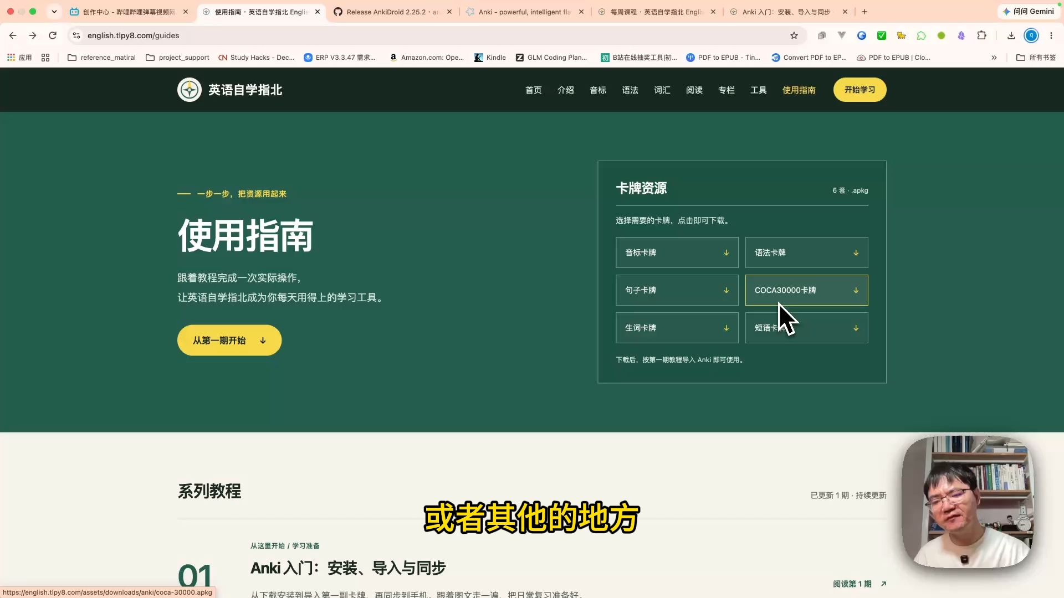Click the green checkmark extension icon
Image resolution: width=1064 pixels, height=598 pixels.
coord(882,35)
